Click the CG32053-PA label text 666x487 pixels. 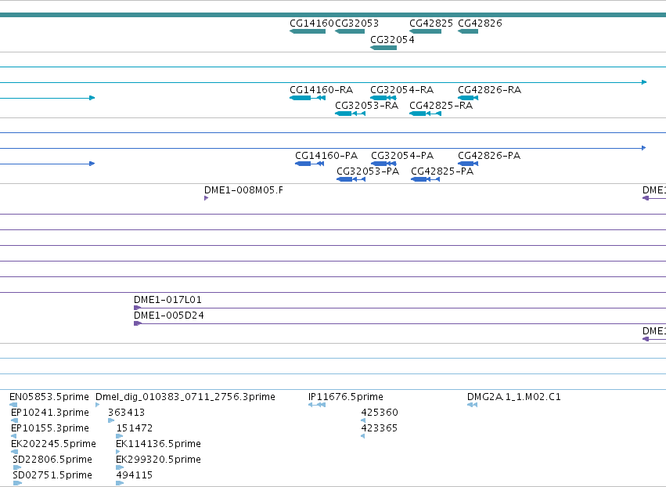click(x=368, y=171)
